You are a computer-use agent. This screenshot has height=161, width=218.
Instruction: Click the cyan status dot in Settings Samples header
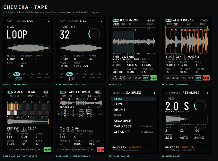pyautogui.click(x=154, y=93)
